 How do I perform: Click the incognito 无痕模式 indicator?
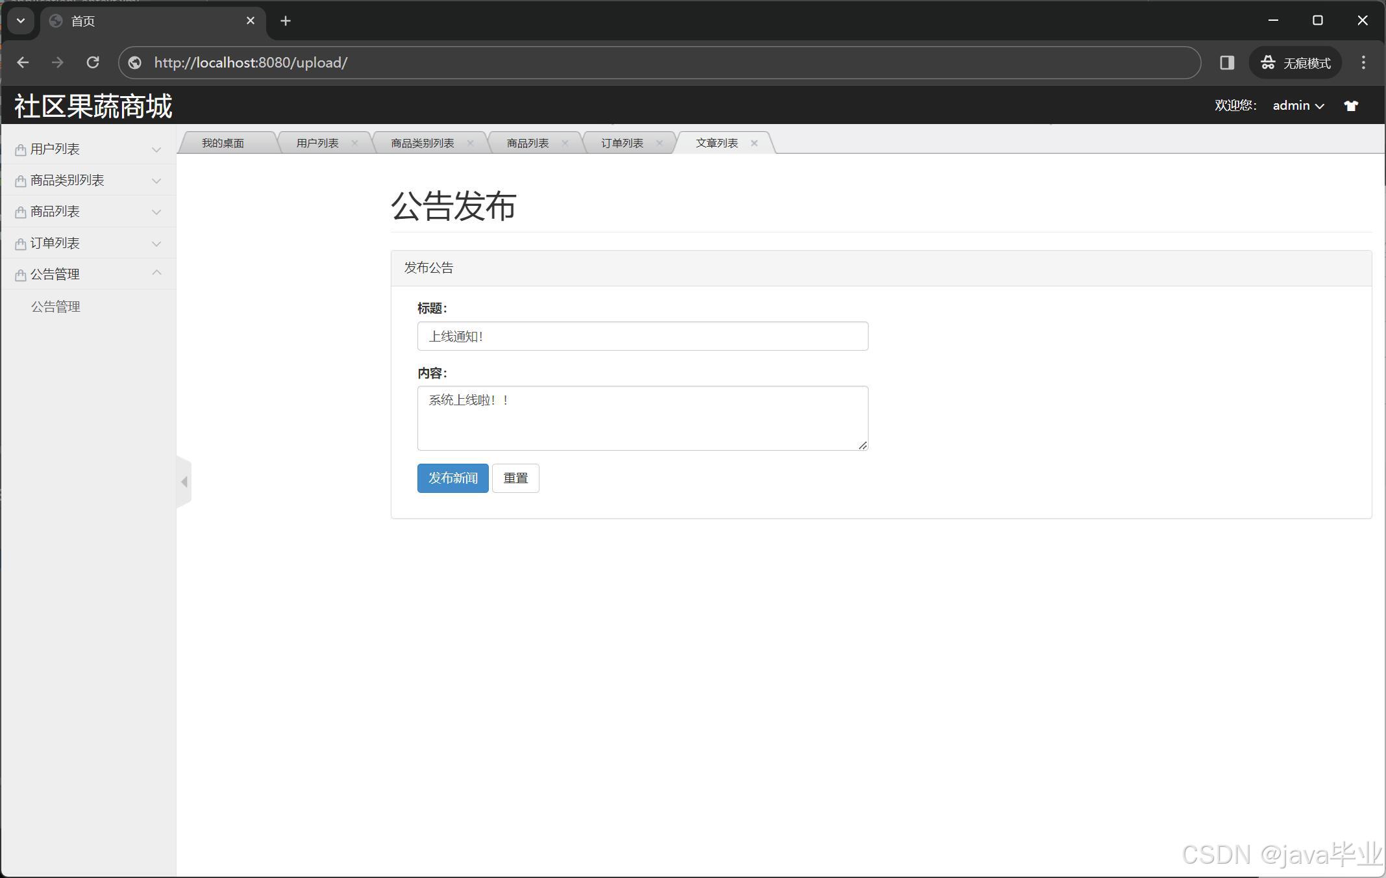tap(1296, 62)
